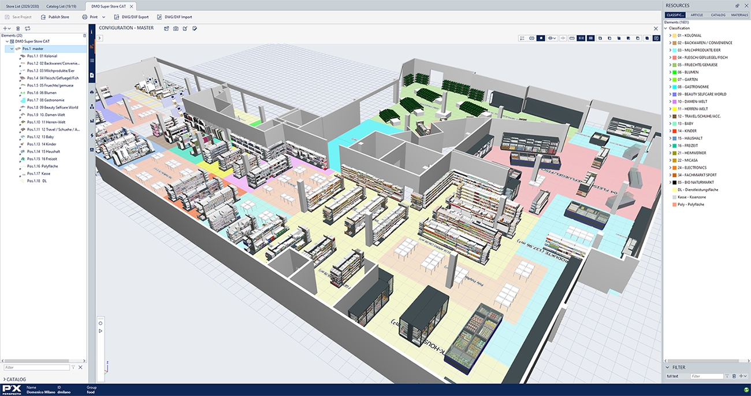751x396 pixels.
Task: Click the last dark layered icon before comment icon
Action: 647,38
